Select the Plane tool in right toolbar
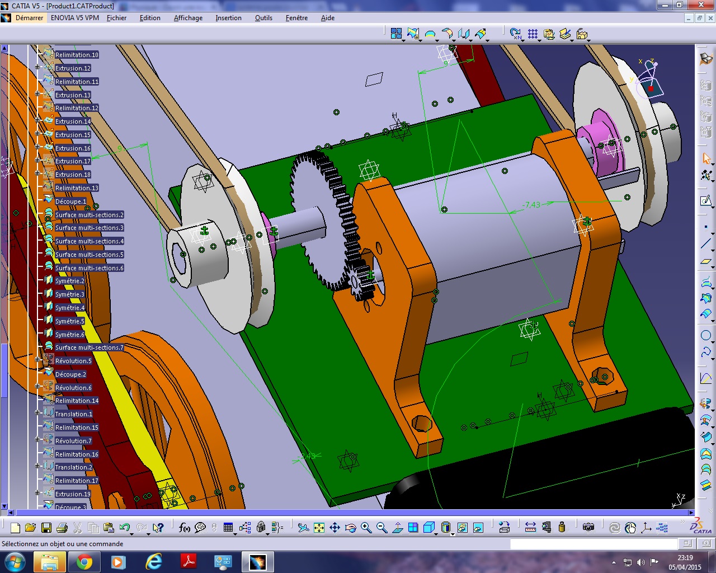The width and height of the screenshot is (716, 573). coord(706,262)
